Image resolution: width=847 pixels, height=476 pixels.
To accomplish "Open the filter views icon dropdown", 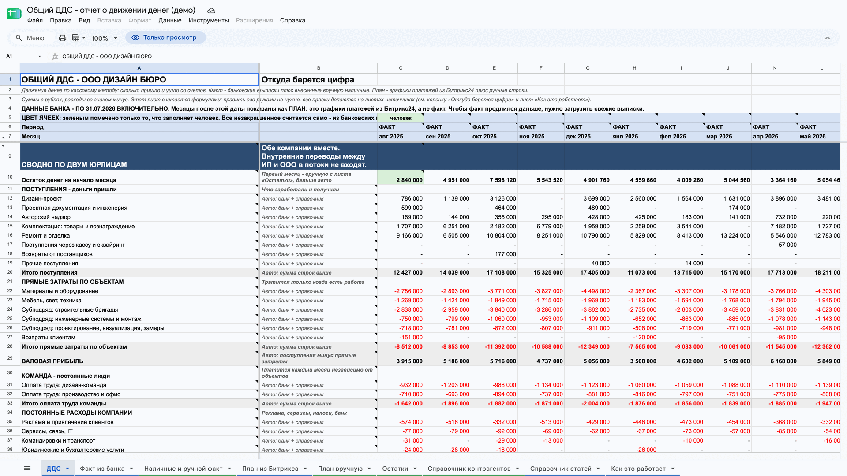I will point(79,38).
